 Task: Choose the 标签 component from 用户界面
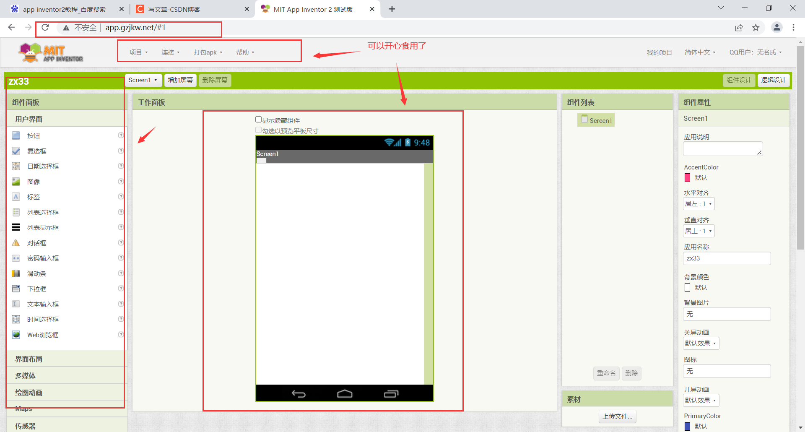[34, 197]
